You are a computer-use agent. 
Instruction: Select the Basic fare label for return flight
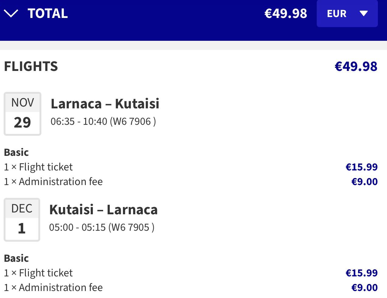tap(16, 258)
